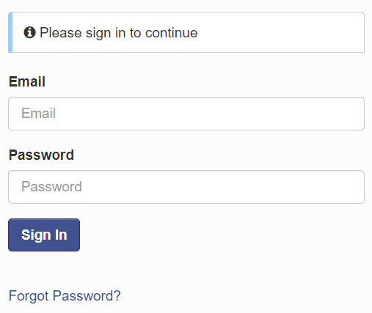Click the 'Please sign in to continue' message
The height and width of the screenshot is (313, 372).
(119, 33)
